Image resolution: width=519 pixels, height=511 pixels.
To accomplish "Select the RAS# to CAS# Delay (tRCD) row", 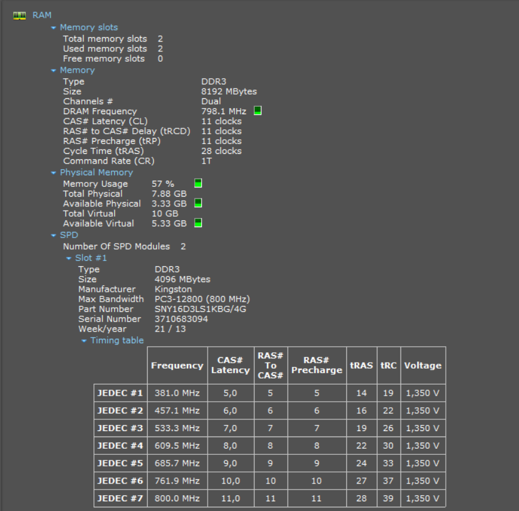I will 152,131.
